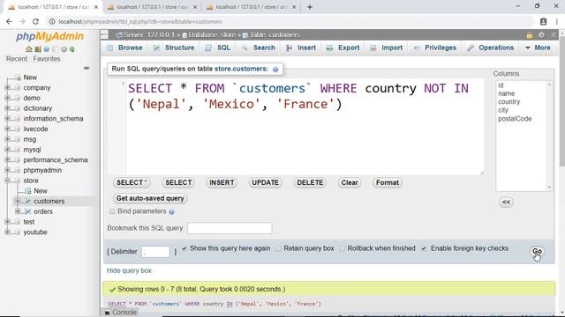The width and height of the screenshot is (565, 317).
Task: Expand the youtube database node
Action: [7, 232]
